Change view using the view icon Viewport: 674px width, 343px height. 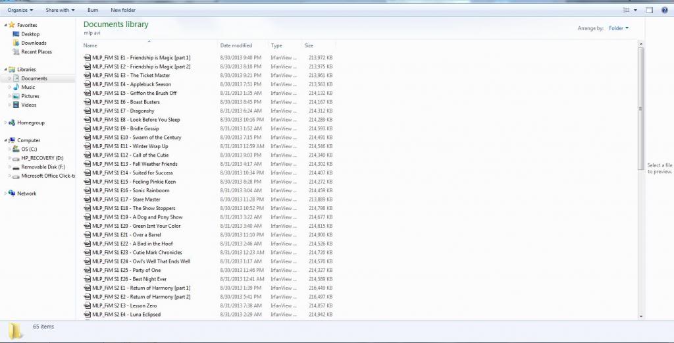tap(627, 11)
